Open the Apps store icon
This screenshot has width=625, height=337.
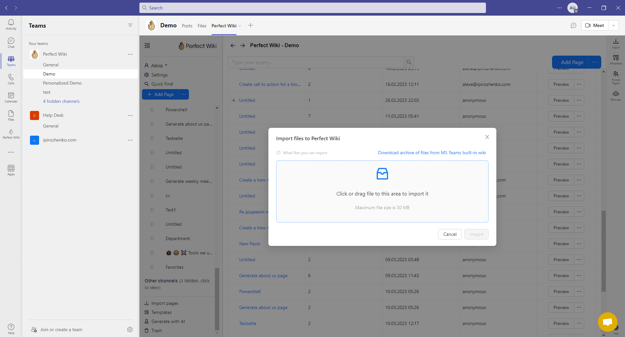tap(11, 170)
